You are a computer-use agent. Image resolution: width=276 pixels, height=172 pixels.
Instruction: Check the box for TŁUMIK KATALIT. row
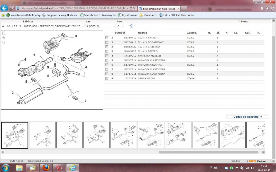(107, 38)
